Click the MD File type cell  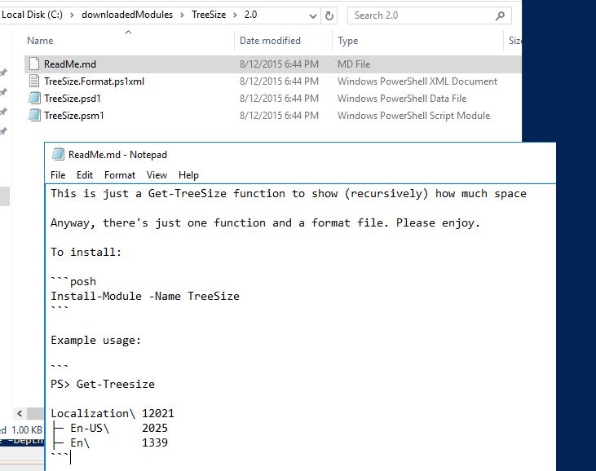coord(354,64)
